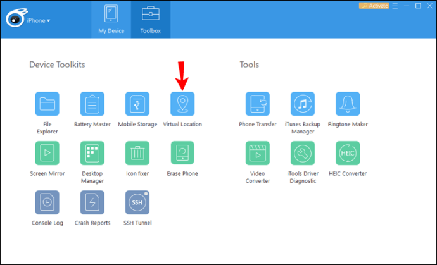Switch to the My Device tab
Viewport: 437px width, 265px height.
click(111, 19)
